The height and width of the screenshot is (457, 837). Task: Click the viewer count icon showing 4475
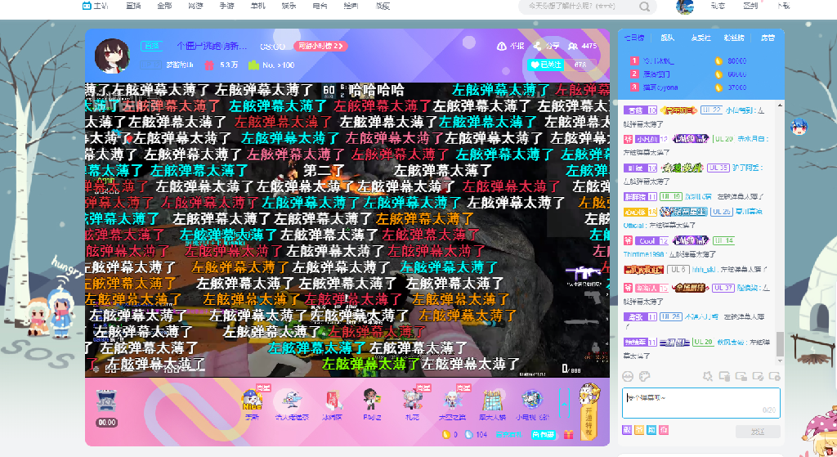tap(573, 47)
